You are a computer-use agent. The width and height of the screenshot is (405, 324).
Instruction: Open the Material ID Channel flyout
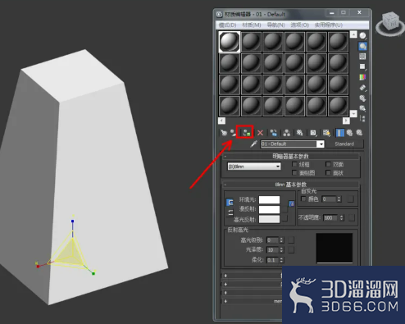(313, 133)
